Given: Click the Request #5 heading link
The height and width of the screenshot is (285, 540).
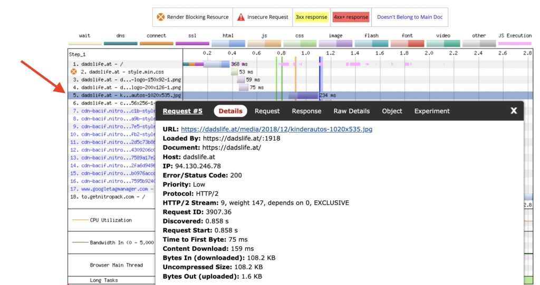Looking at the screenshot, I should click(182, 111).
